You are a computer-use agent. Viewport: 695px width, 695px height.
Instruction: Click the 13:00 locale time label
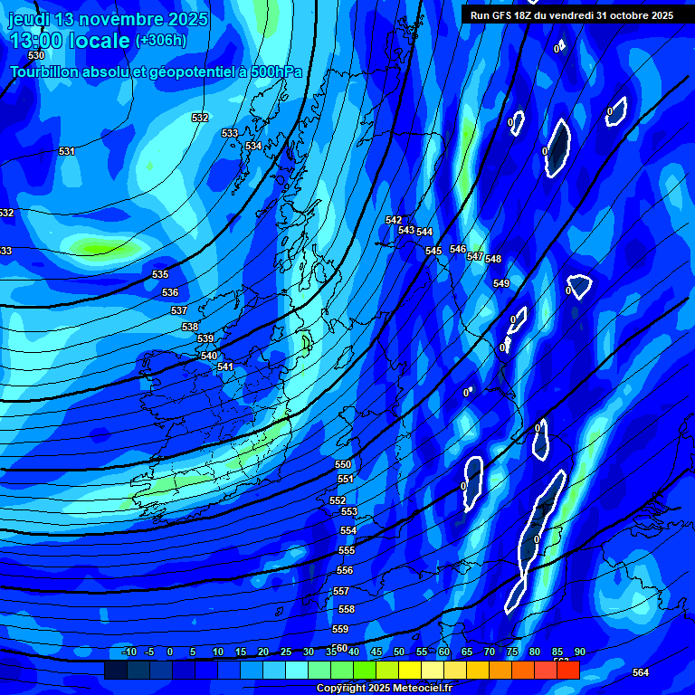tap(70, 41)
